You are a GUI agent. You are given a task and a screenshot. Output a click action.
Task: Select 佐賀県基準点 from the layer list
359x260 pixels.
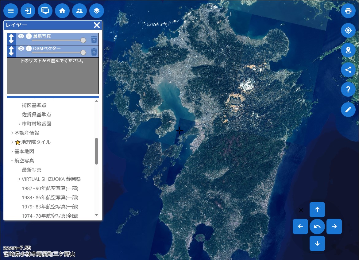click(37, 114)
